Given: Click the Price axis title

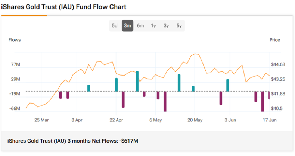Looking at the screenshot, I should pos(274,40).
